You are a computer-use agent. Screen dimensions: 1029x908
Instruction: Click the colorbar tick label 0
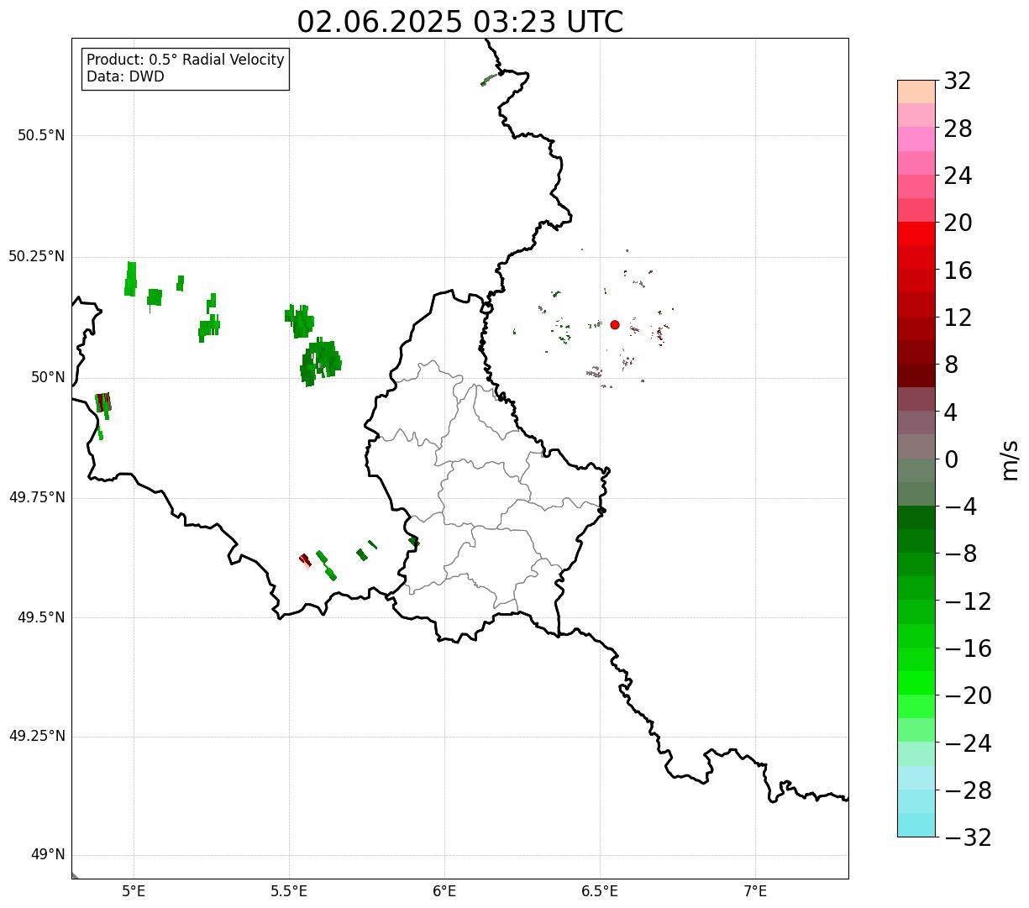point(951,459)
